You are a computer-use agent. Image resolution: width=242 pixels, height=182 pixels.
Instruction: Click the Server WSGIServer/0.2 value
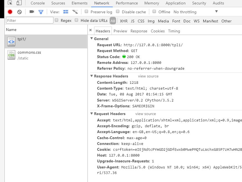pos(143,100)
